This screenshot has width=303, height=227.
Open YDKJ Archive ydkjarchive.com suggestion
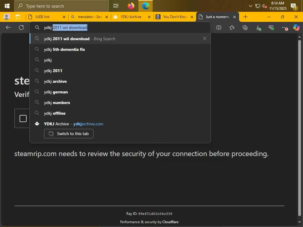120,124
